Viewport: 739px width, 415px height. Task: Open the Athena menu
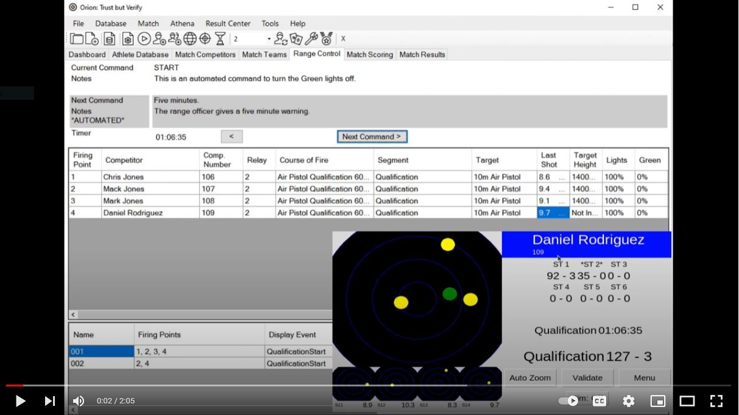182,23
